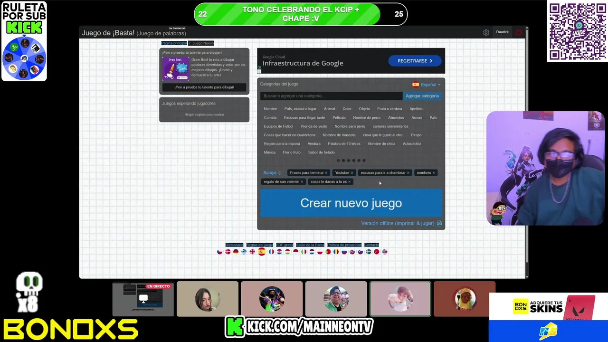Open Reglas del juego footer link
The image size is (608, 342).
(260, 245)
